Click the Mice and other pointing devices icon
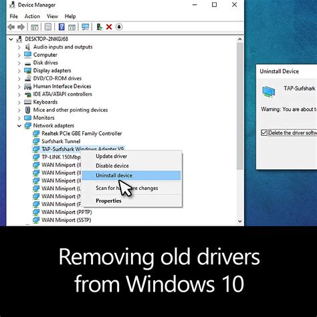This screenshot has width=317, height=317. pos(27,110)
